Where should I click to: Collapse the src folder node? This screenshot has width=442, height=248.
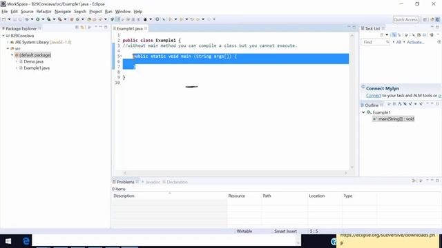tap(8, 49)
